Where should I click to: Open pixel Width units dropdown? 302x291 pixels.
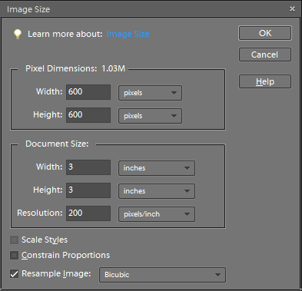click(x=150, y=93)
